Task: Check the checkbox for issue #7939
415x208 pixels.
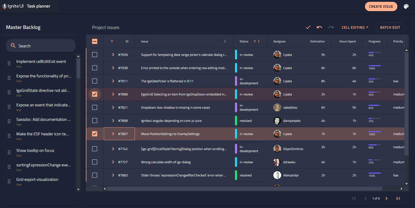Action: tap(95, 55)
